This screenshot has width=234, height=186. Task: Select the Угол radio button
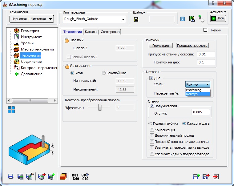(x=72, y=73)
